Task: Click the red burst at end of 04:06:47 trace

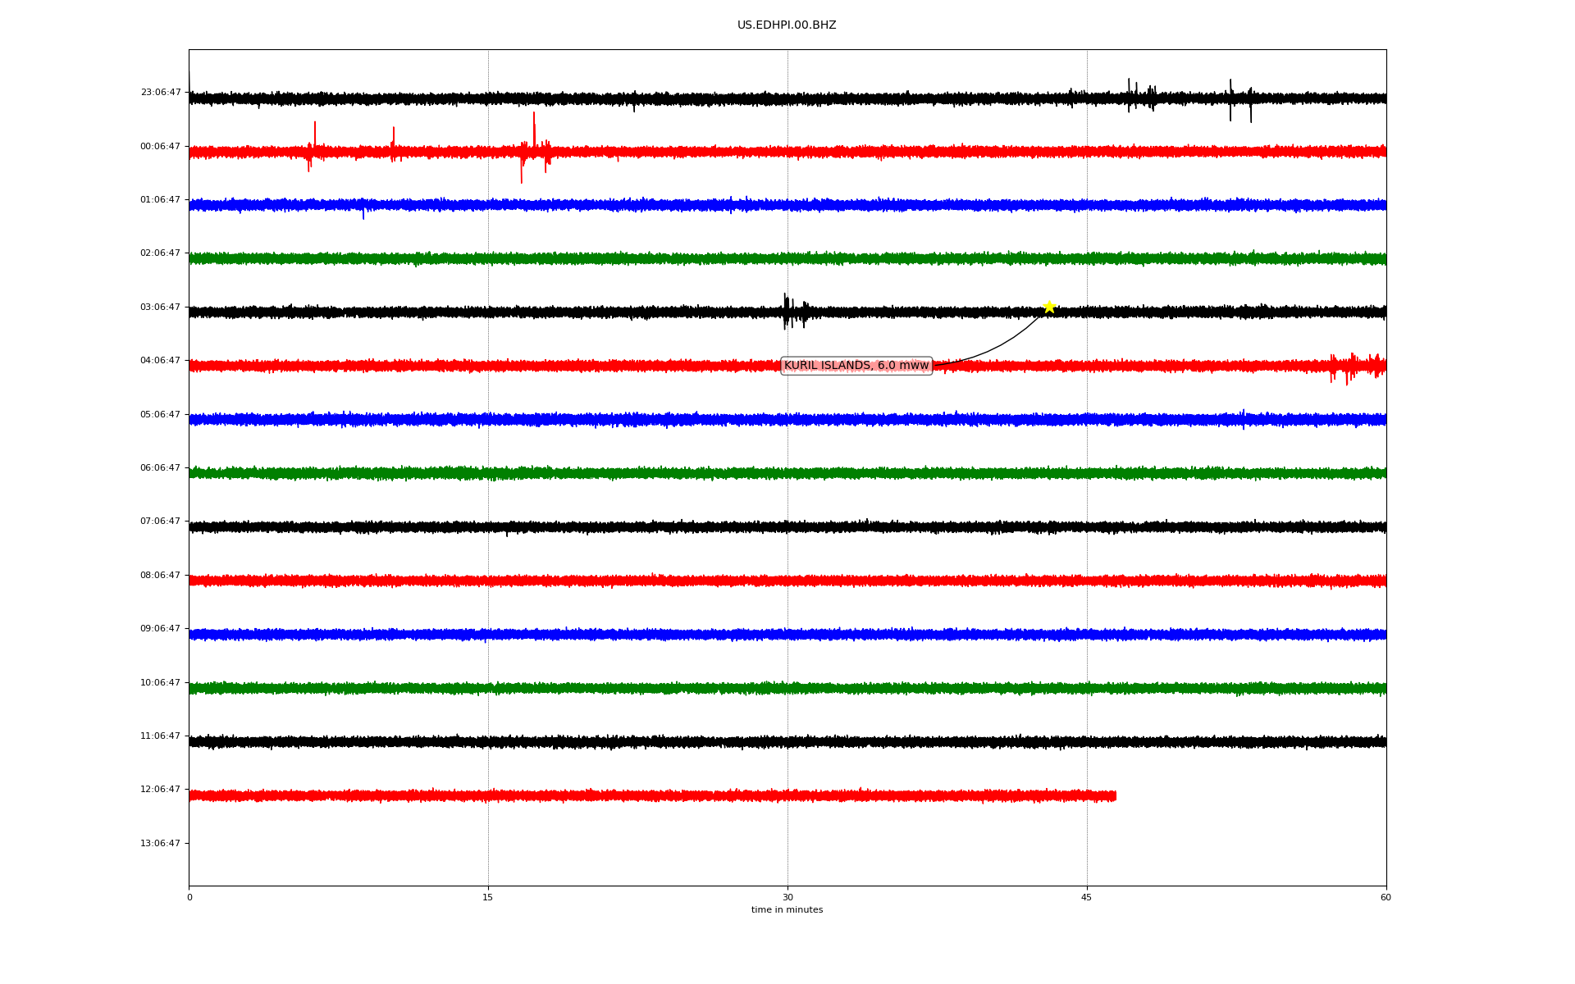Action: pyautogui.click(x=1358, y=367)
